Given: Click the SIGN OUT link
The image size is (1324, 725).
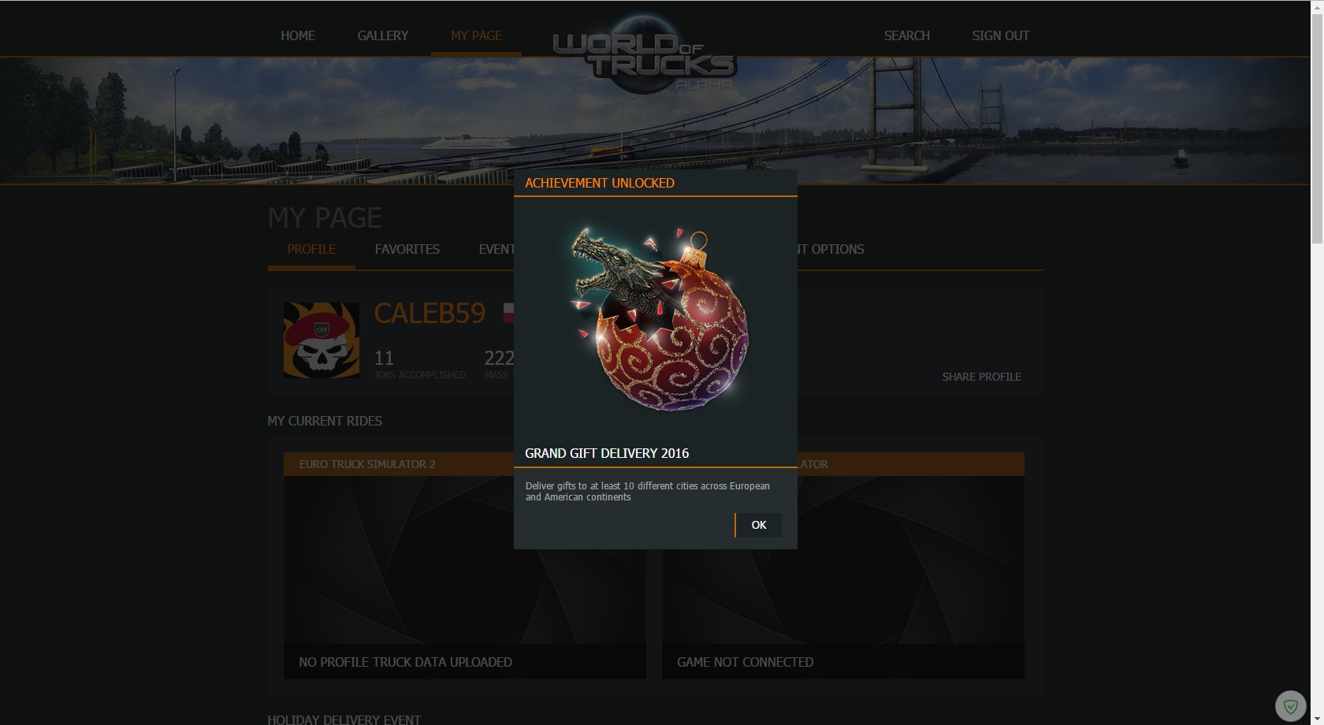Looking at the screenshot, I should point(1001,35).
